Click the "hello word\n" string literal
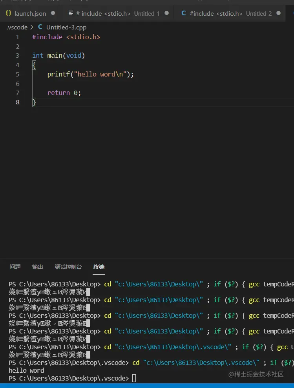The image size is (294, 388). [x=100, y=74]
